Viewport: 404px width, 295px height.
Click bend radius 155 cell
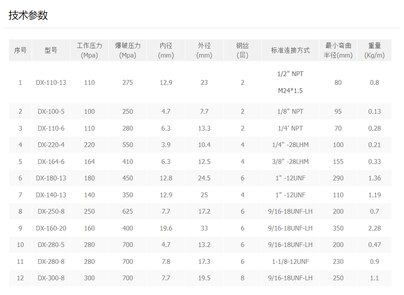point(338,161)
